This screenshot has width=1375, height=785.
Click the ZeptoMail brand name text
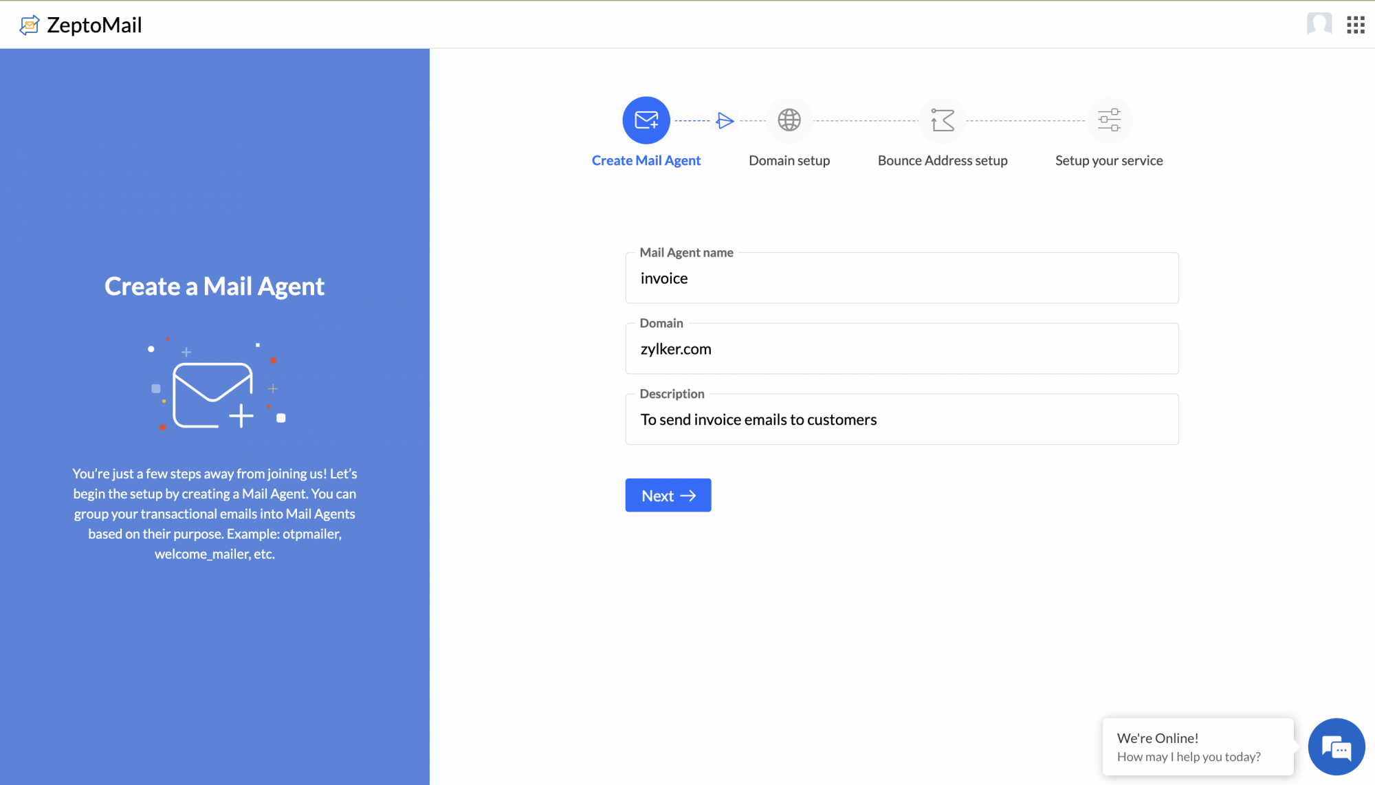[x=94, y=25]
